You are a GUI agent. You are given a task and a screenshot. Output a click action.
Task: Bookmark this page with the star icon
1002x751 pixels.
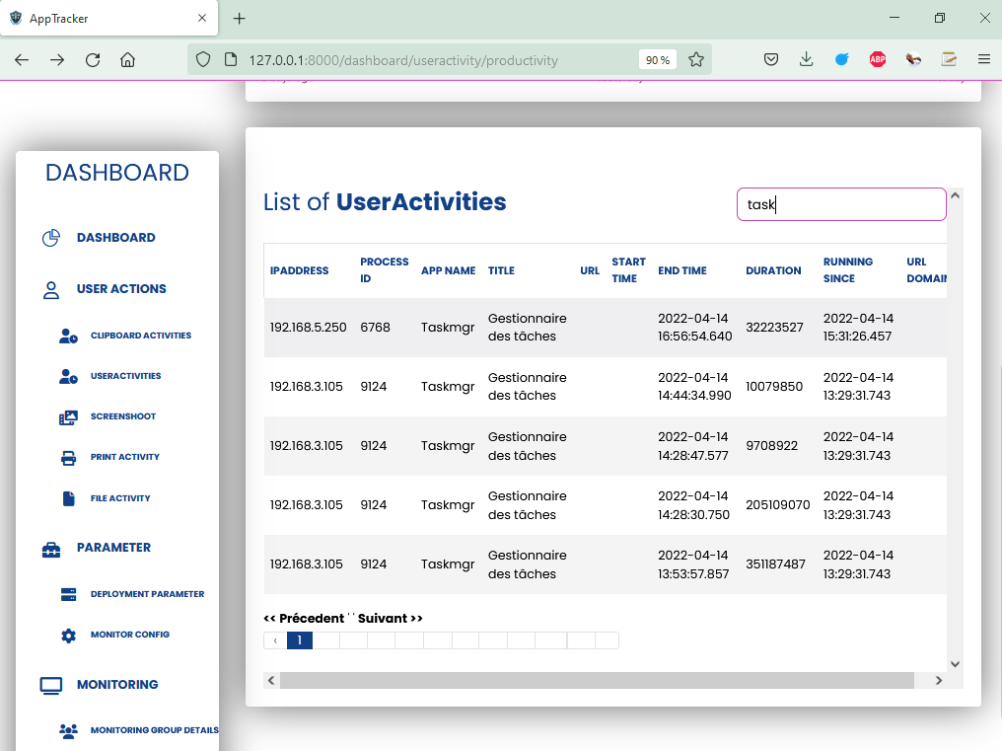click(x=696, y=60)
